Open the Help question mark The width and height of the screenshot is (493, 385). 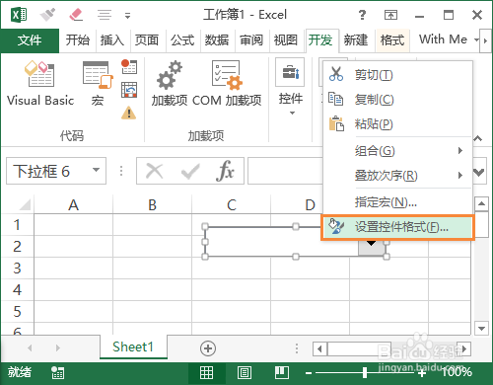click(x=362, y=15)
